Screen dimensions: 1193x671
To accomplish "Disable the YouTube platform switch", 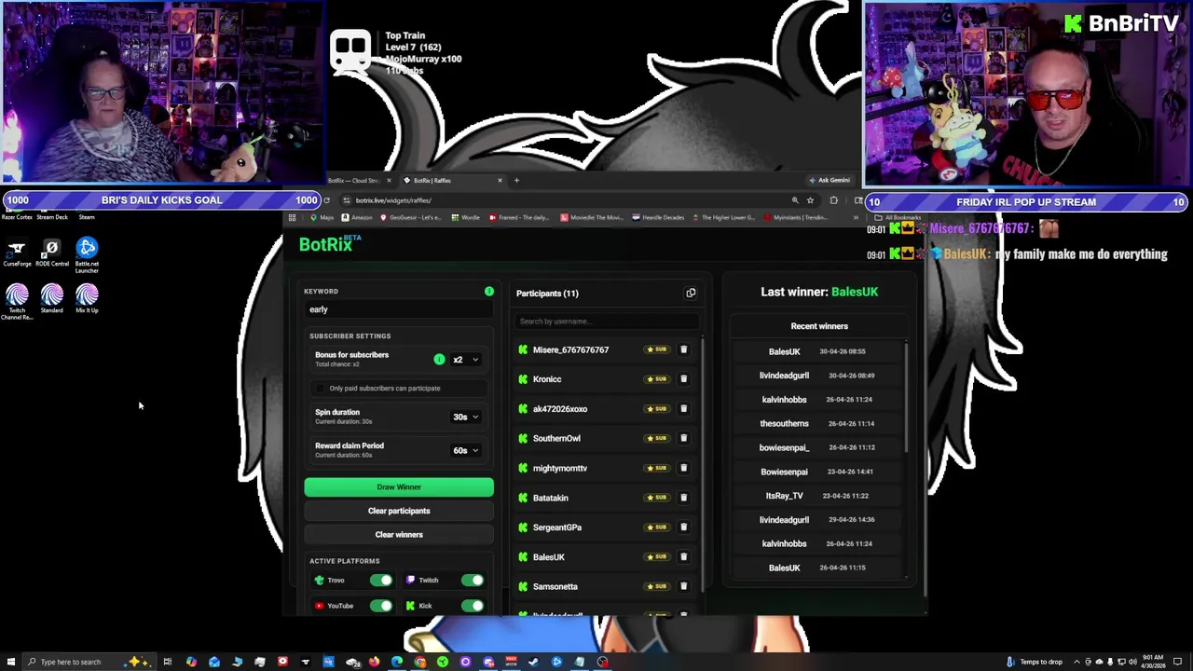I will click(x=380, y=606).
